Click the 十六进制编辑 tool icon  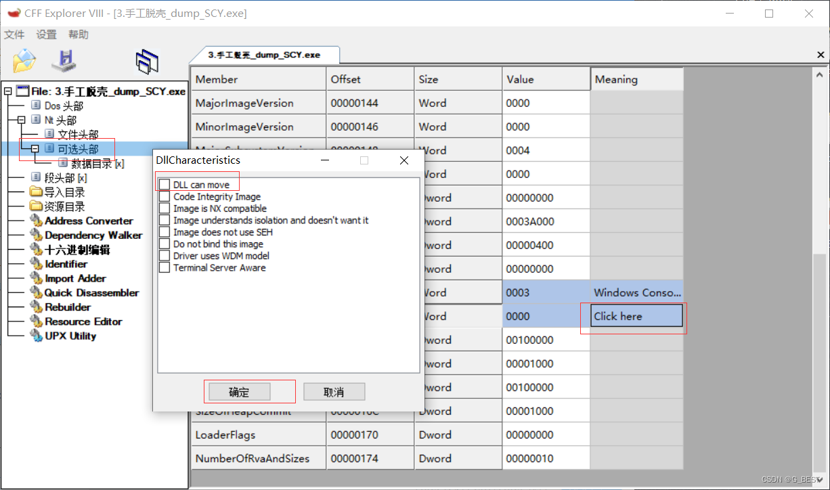click(x=37, y=250)
